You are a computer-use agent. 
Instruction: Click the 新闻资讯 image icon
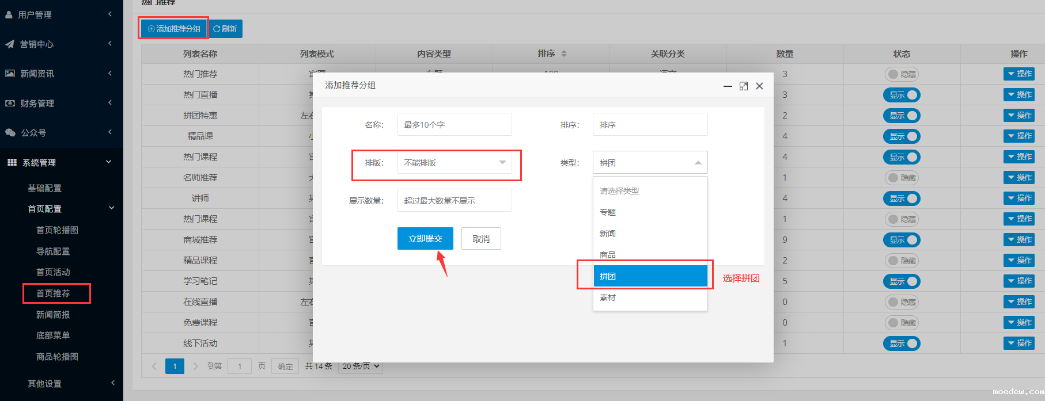coord(10,74)
